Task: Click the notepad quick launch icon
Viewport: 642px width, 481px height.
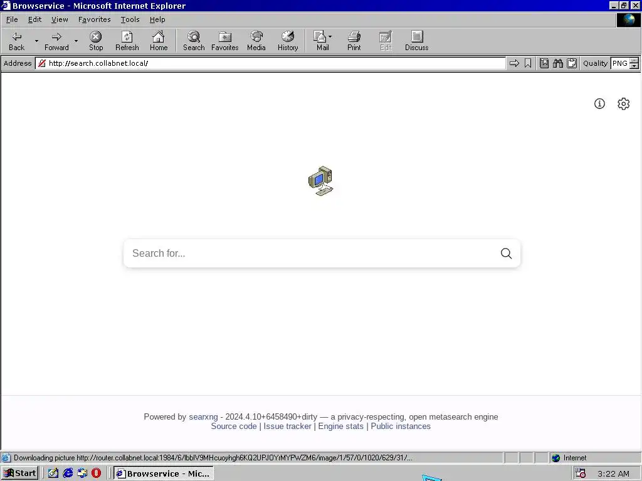Action: pyautogui.click(x=53, y=473)
